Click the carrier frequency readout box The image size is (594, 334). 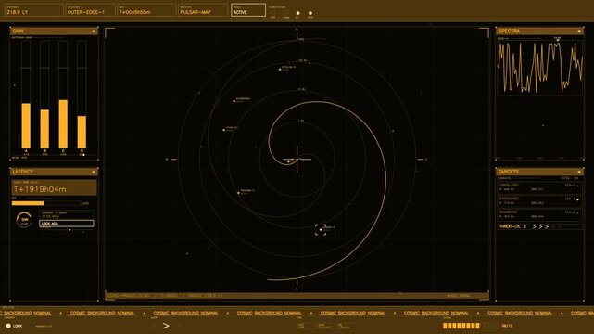67,214
